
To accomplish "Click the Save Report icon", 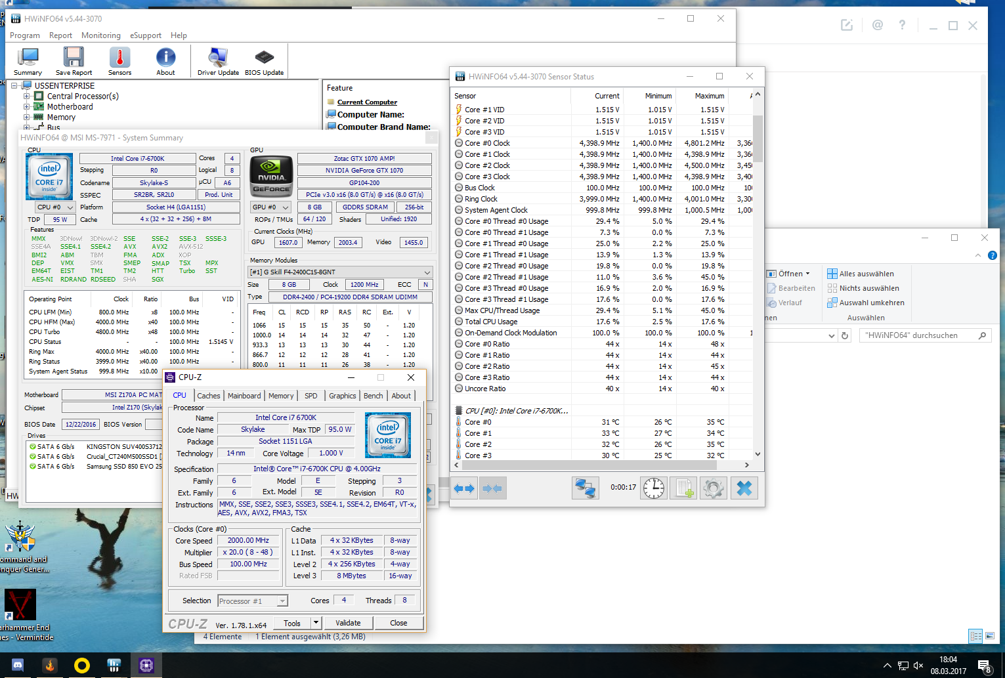I will (74, 62).
